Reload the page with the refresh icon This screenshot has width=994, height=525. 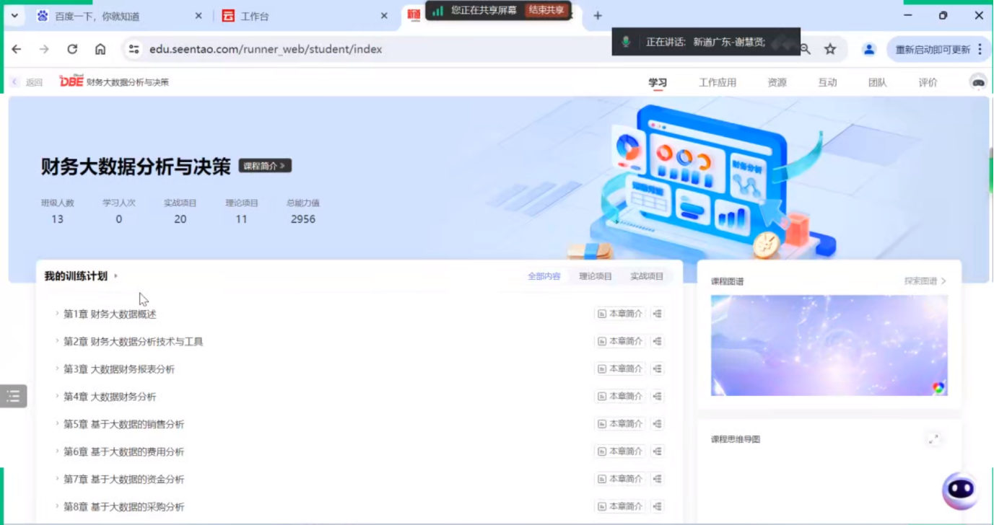pos(72,49)
